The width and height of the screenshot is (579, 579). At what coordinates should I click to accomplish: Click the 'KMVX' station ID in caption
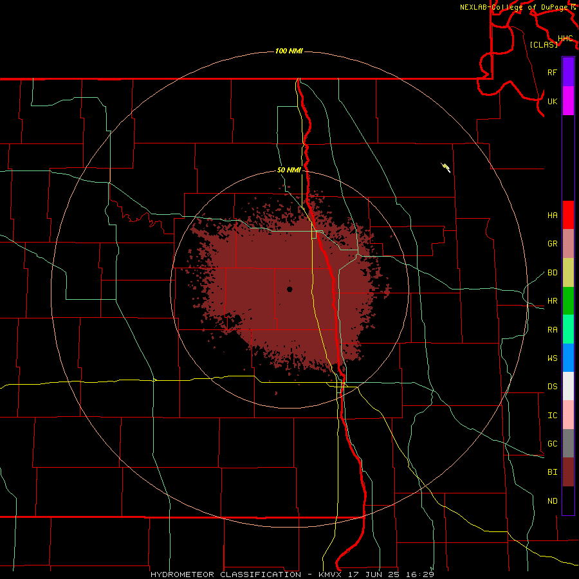(331, 574)
